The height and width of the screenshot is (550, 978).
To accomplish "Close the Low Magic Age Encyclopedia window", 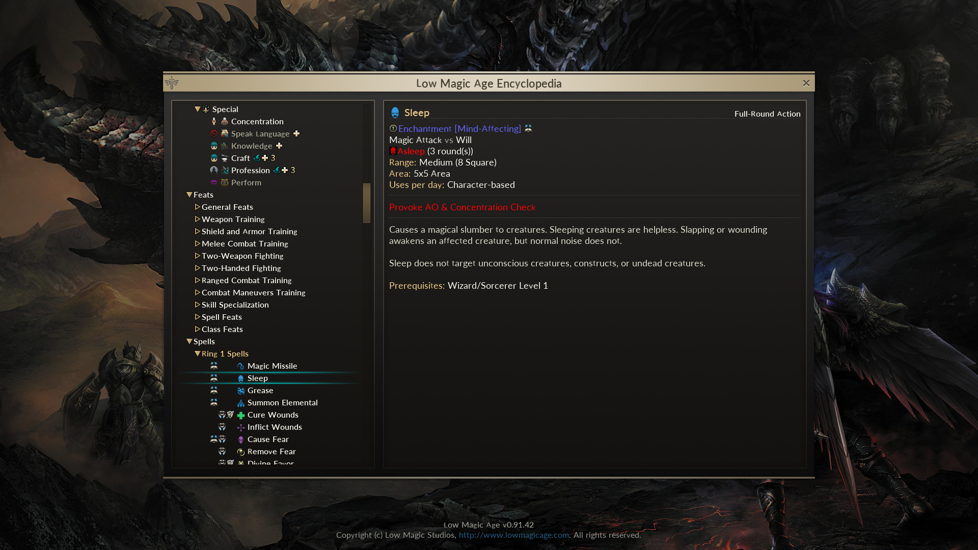I will [806, 83].
